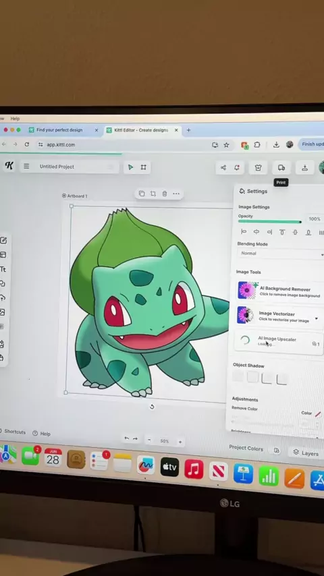Select the green pointer select tool
This screenshot has height=576, width=324.
pos(130,167)
